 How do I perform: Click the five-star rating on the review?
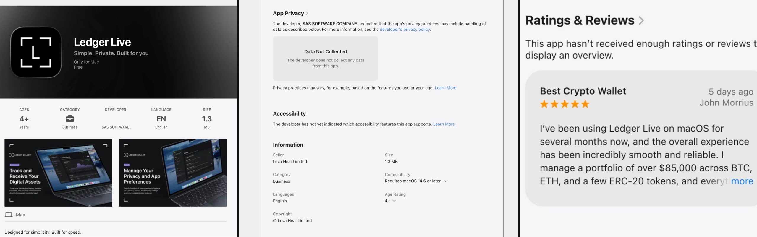point(564,104)
